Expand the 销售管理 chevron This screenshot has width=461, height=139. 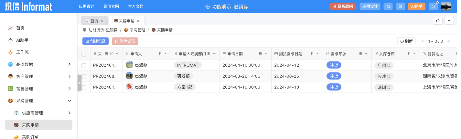(69, 89)
